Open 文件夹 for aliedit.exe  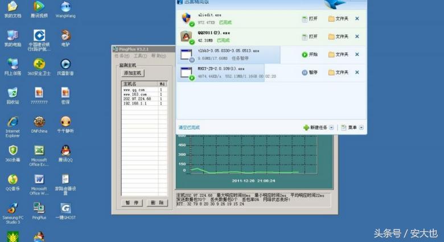click(x=338, y=19)
